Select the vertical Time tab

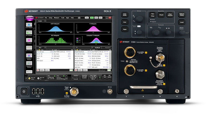tap(35, 24)
